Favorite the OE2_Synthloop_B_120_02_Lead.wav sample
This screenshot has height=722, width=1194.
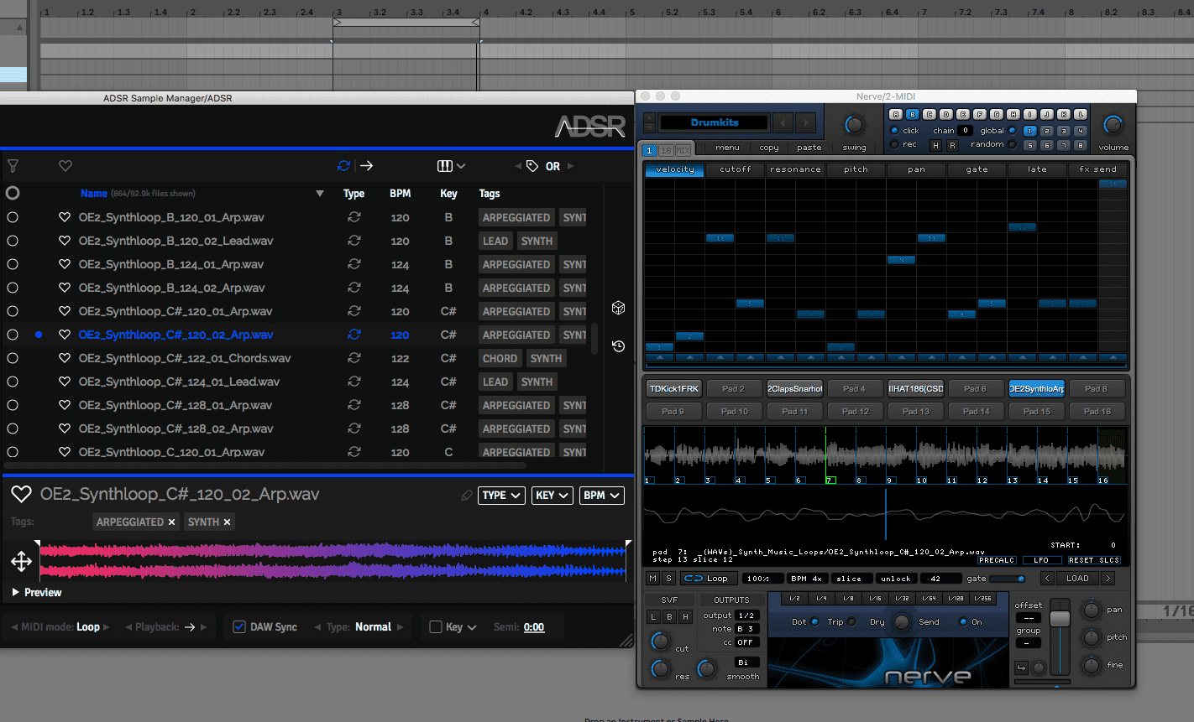point(64,241)
